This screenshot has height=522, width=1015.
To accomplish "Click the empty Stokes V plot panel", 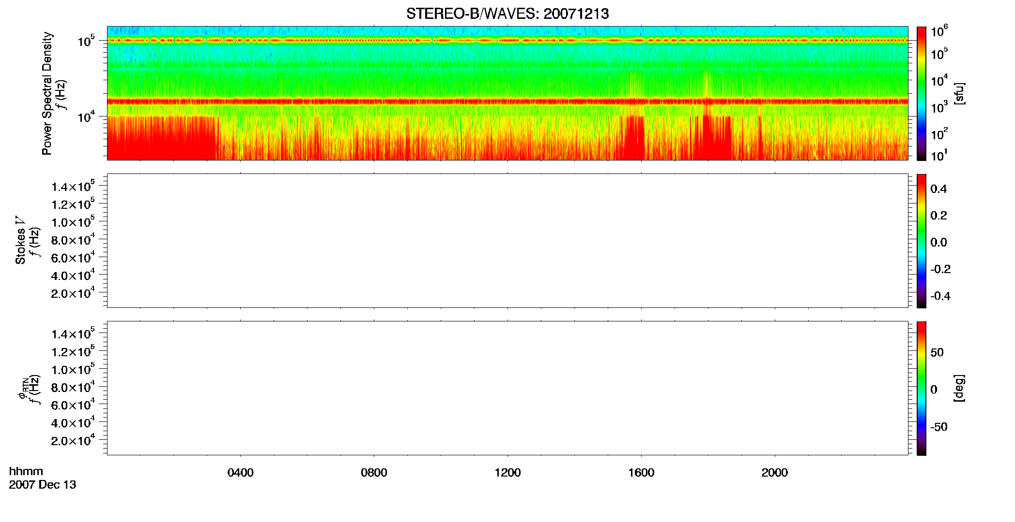I will tap(507, 241).
